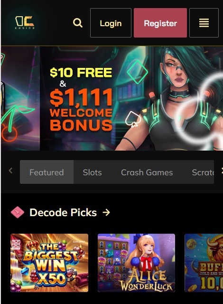Click the Login button
Image resolution: width=223 pixels, height=304 pixels.
(x=111, y=23)
